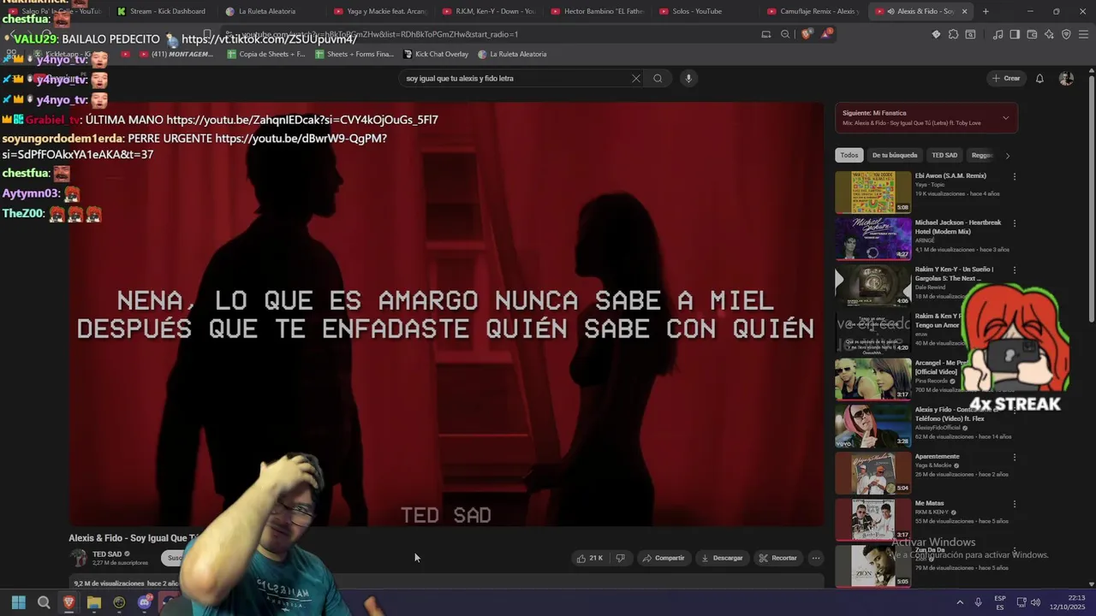
Task: Open the music note playlist icon
Action: click(x=998, y=34)
